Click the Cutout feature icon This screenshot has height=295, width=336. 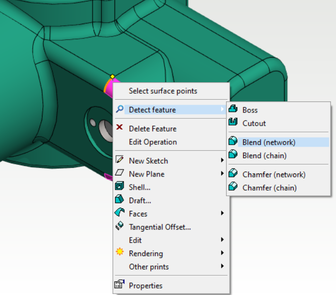233,123
